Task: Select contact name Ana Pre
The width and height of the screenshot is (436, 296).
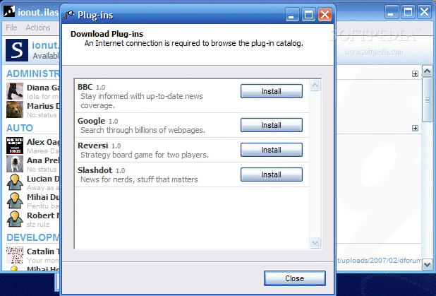Action: 43,160
